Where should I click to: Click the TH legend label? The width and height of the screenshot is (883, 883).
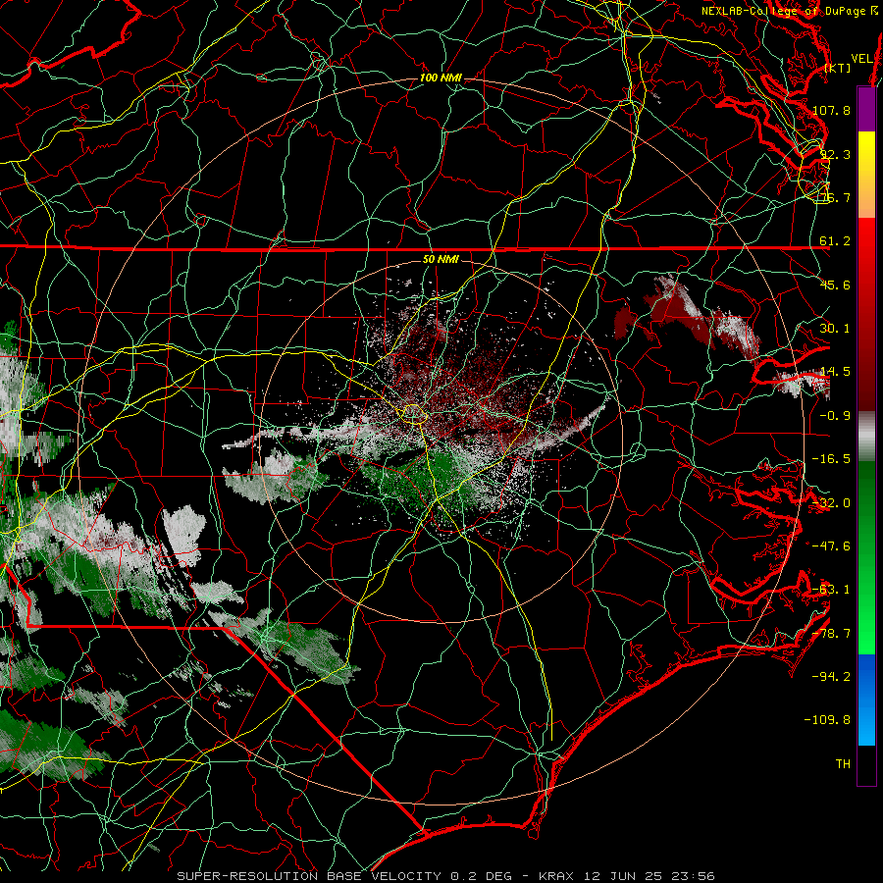click(843, 764)
